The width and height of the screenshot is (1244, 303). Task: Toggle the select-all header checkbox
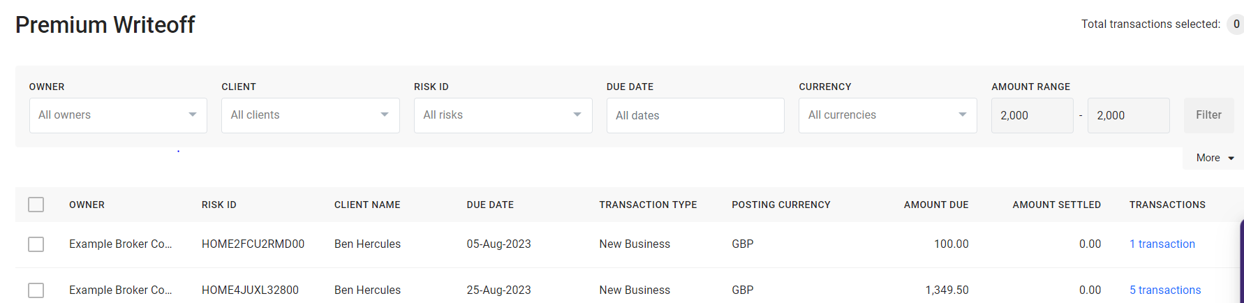(36, 205)
